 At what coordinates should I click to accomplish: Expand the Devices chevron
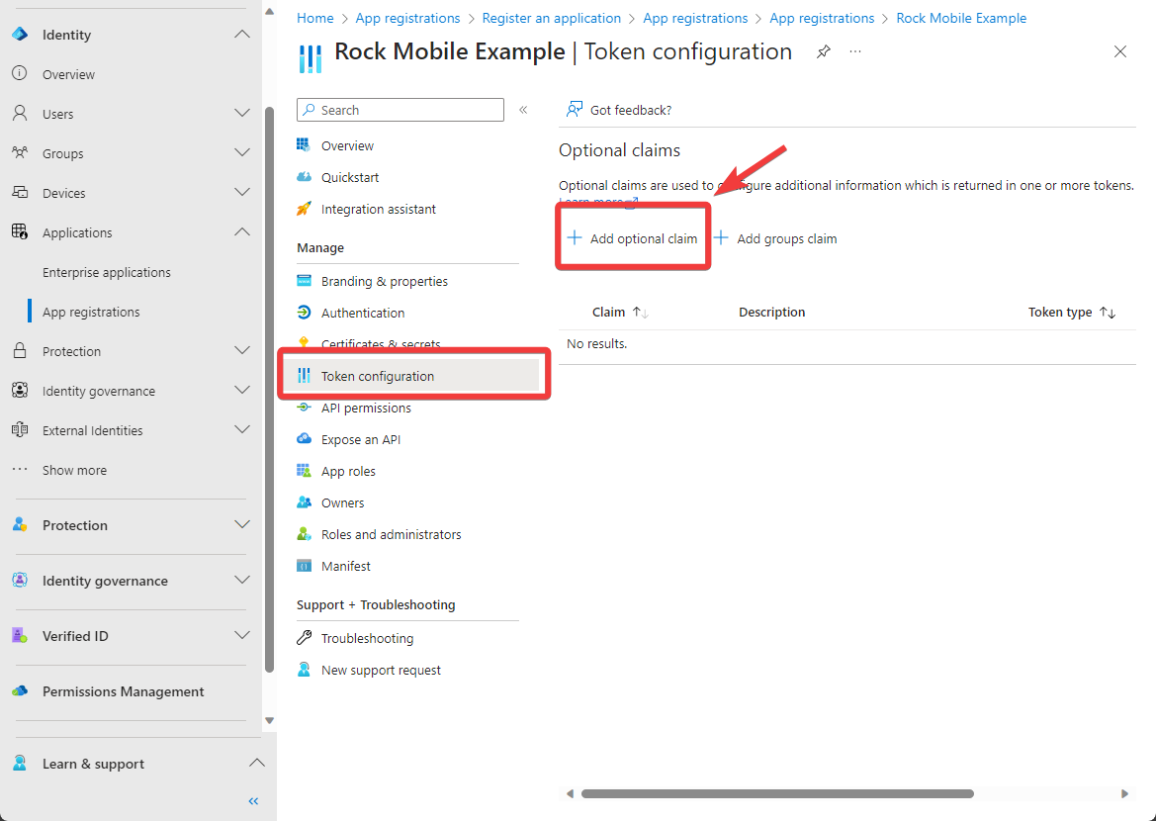(x=242, y=192)
